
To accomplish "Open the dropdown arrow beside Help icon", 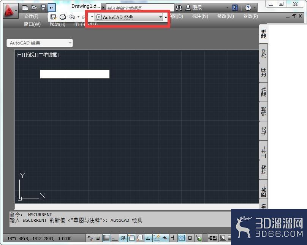I will click(255, 8).
